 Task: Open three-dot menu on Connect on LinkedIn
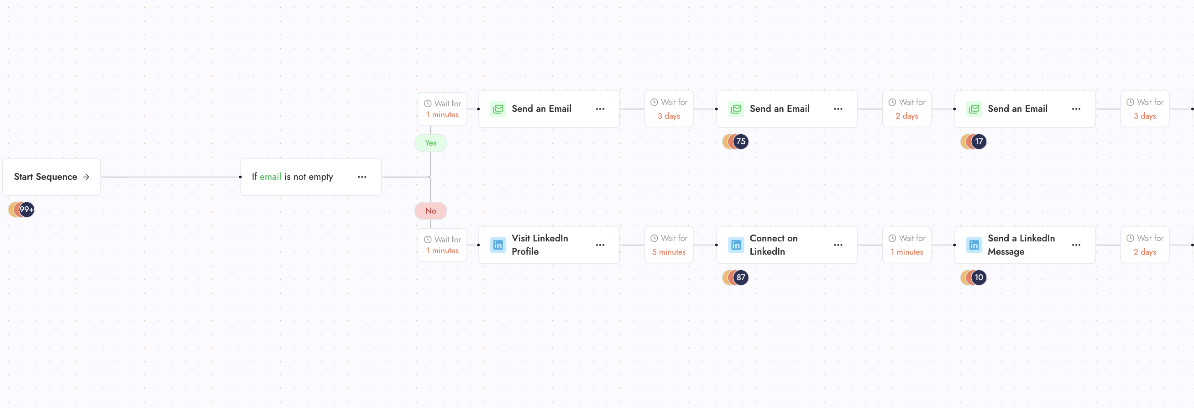[x=838, y=245]
